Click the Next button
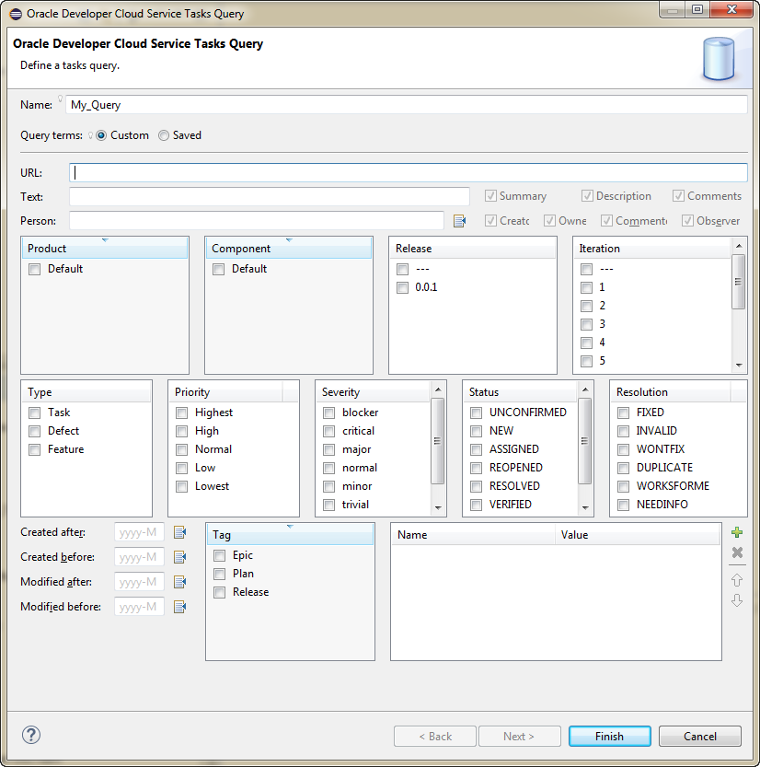 [519, 737]
